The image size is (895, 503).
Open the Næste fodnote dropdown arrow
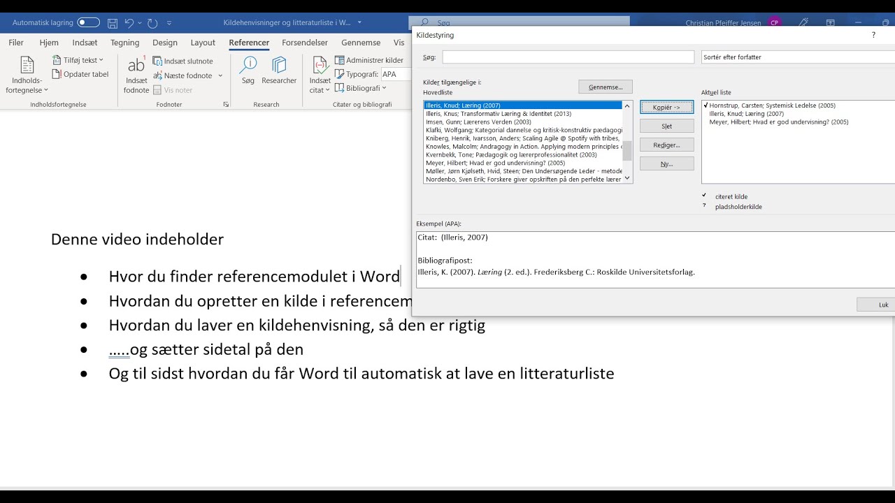[220, 75]
